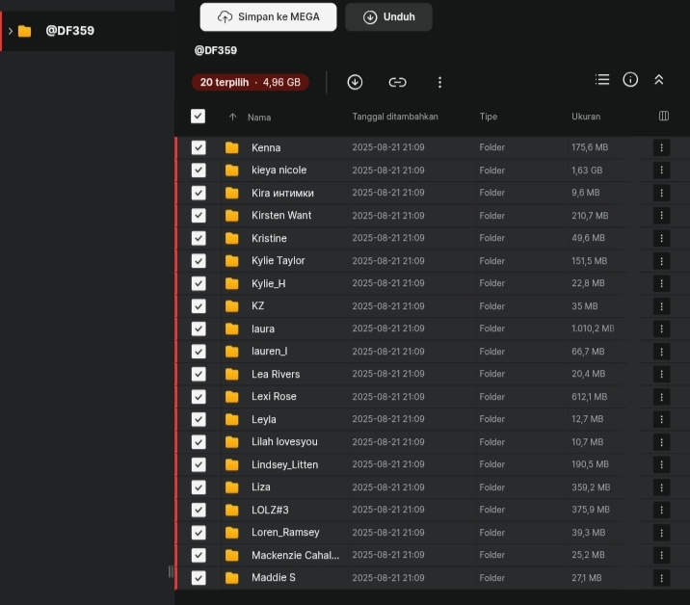
Task: Uncheck the Kylie_H folder checkbox
Action: (x=199, y=283)
